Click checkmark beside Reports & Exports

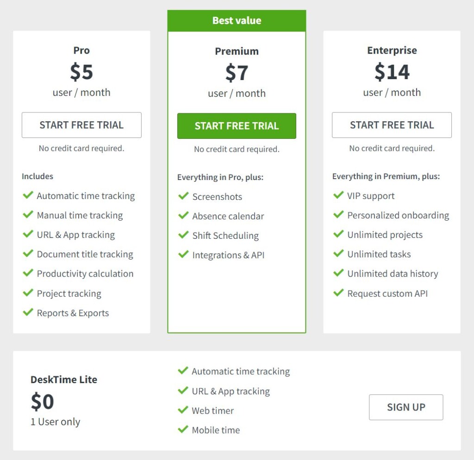[x=28, y=312]
